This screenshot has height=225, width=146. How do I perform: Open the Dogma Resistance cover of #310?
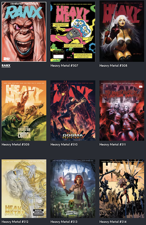[x=73, y=111]
